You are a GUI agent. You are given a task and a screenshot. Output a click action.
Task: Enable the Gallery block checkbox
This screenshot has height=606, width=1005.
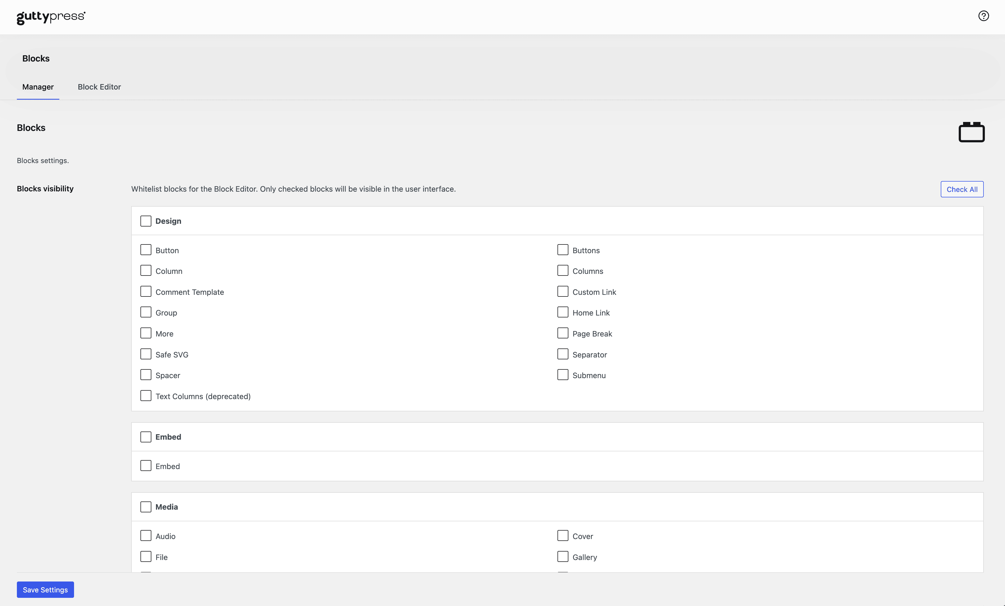(562, 557)
